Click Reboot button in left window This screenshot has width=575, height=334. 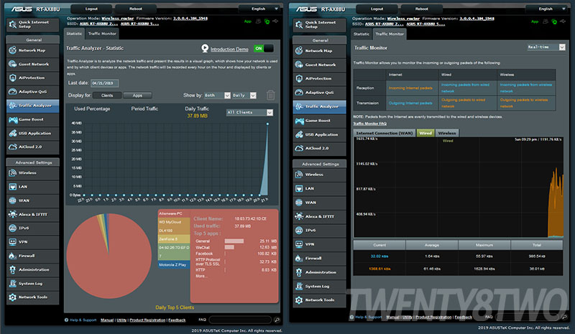[136, 9]
